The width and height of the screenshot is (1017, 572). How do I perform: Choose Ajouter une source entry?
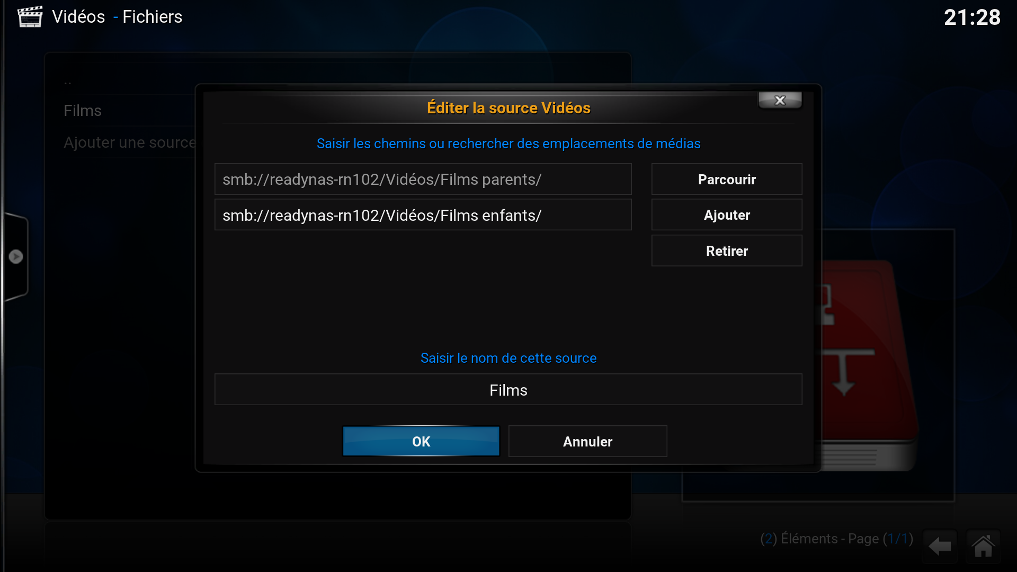coord(129,142)
